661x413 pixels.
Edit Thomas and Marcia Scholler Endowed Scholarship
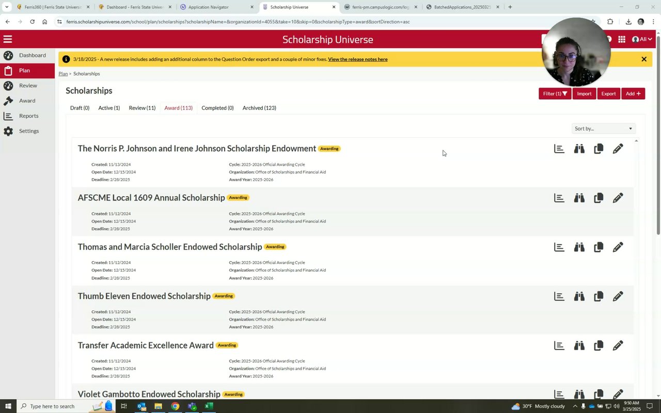point(618,247)
